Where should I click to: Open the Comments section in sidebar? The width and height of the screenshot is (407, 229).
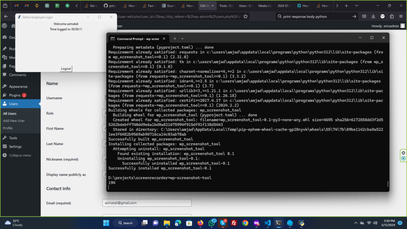pyautogui.click(x=17, y=75)
